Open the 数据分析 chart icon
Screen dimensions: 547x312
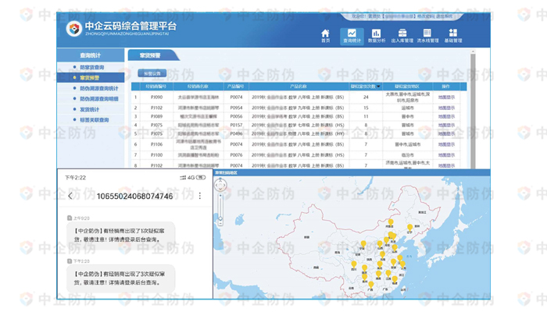(x=377, y=34)
